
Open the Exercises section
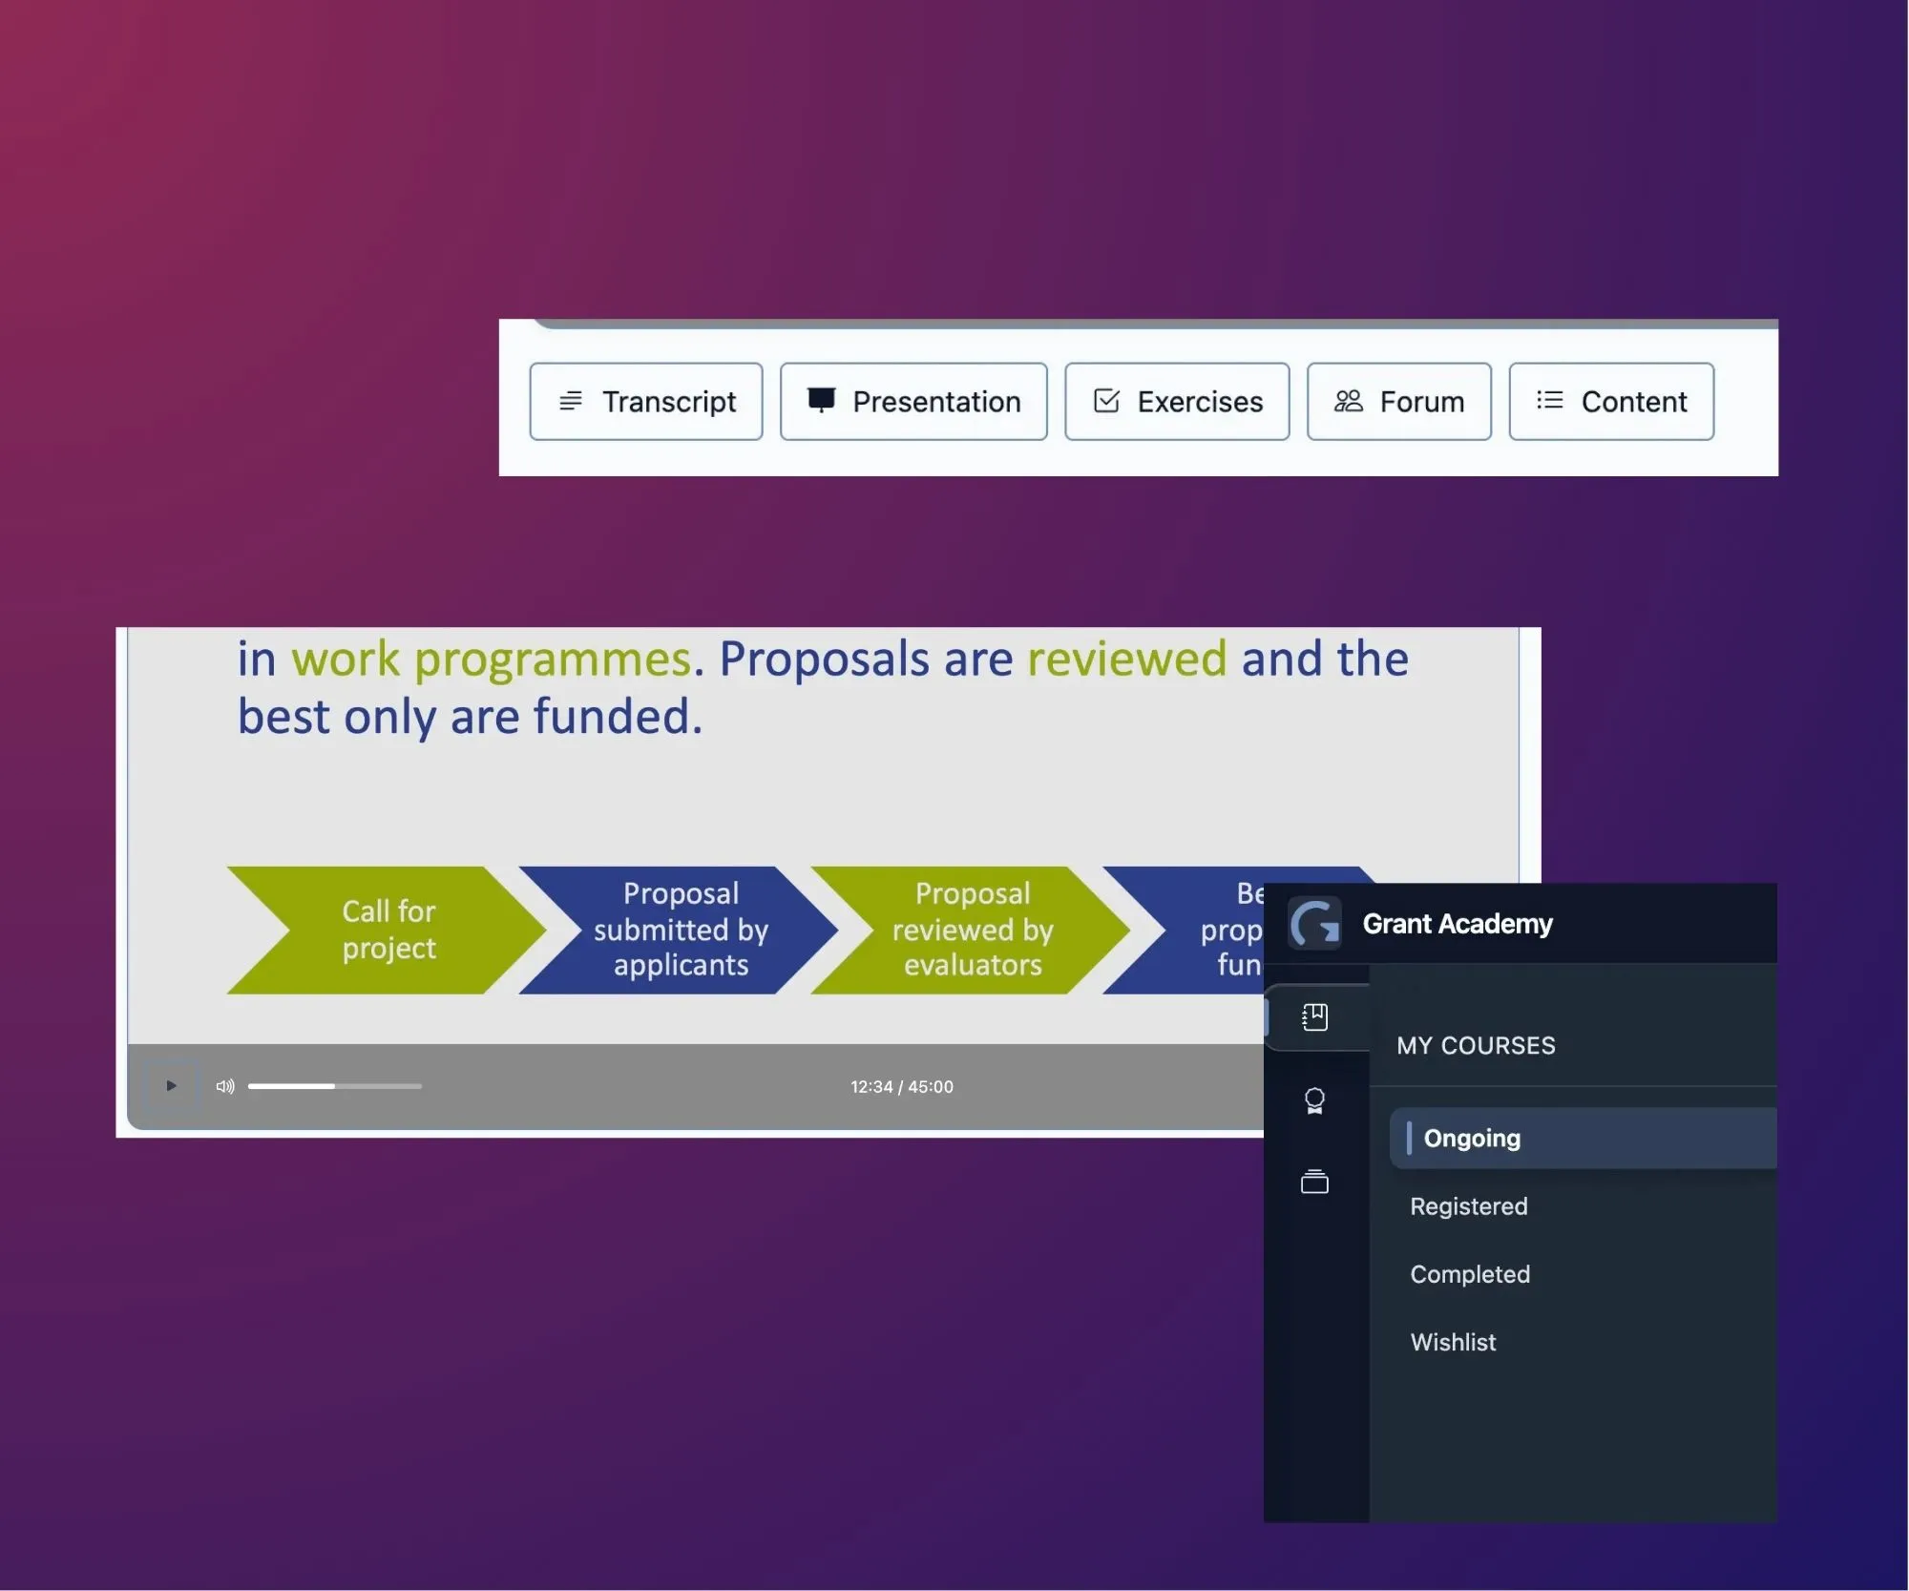[1177, 402]
